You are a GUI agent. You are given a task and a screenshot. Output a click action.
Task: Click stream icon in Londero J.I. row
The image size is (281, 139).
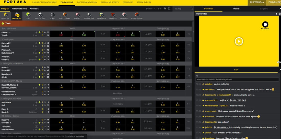click(36, 32)
